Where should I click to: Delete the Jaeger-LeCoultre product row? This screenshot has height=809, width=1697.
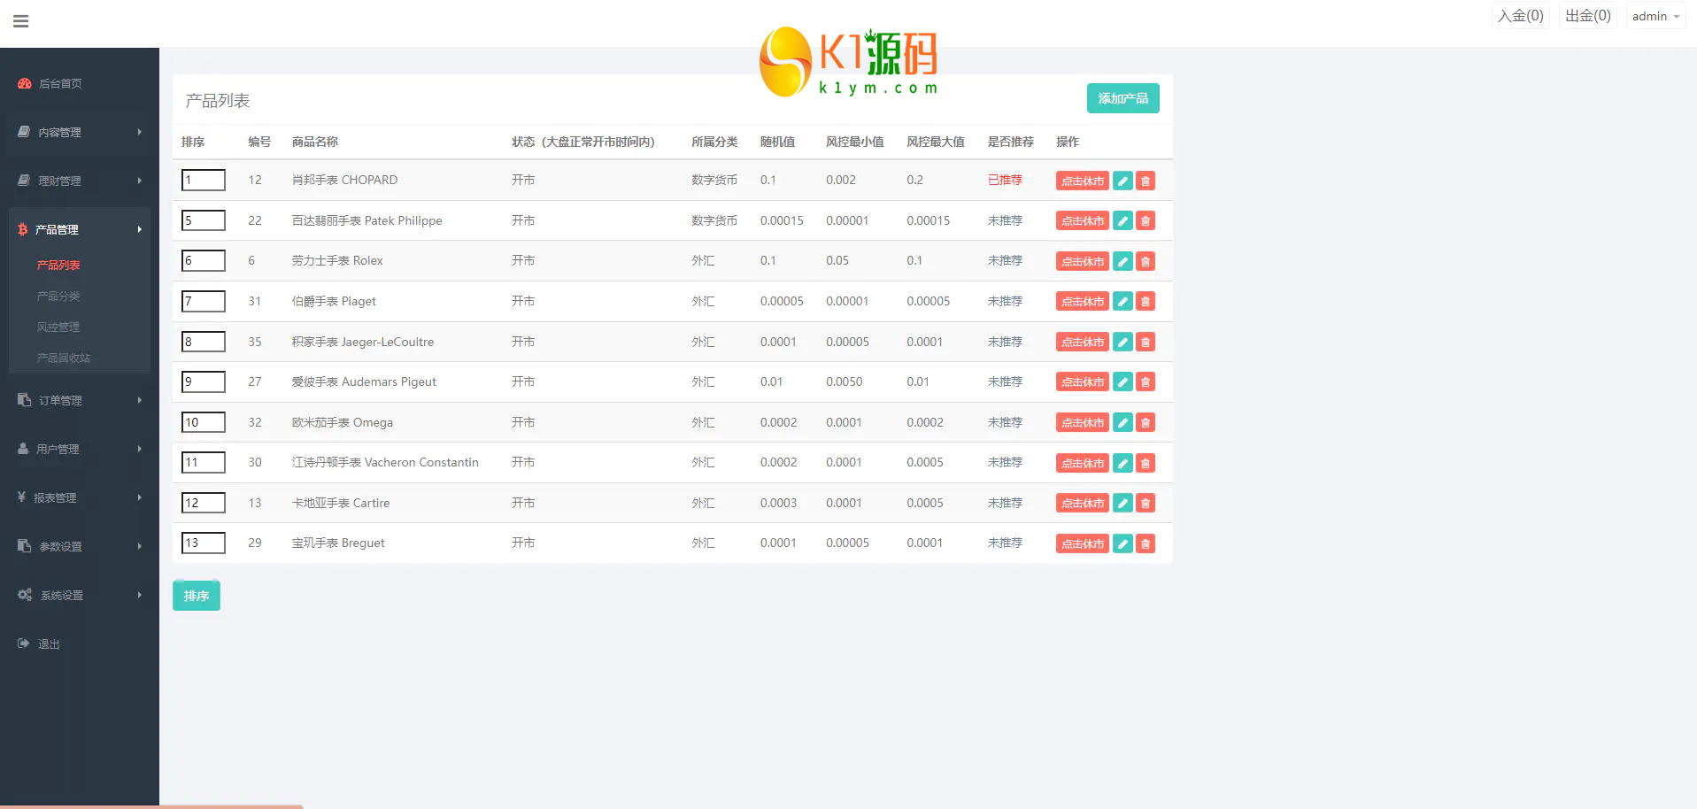click(x=1145, y=342)
